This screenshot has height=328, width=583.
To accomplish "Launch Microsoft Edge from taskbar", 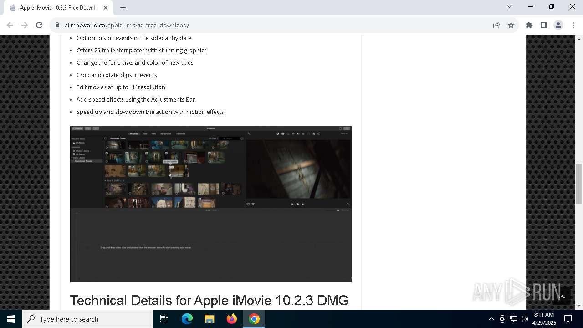I will (187, 319).
